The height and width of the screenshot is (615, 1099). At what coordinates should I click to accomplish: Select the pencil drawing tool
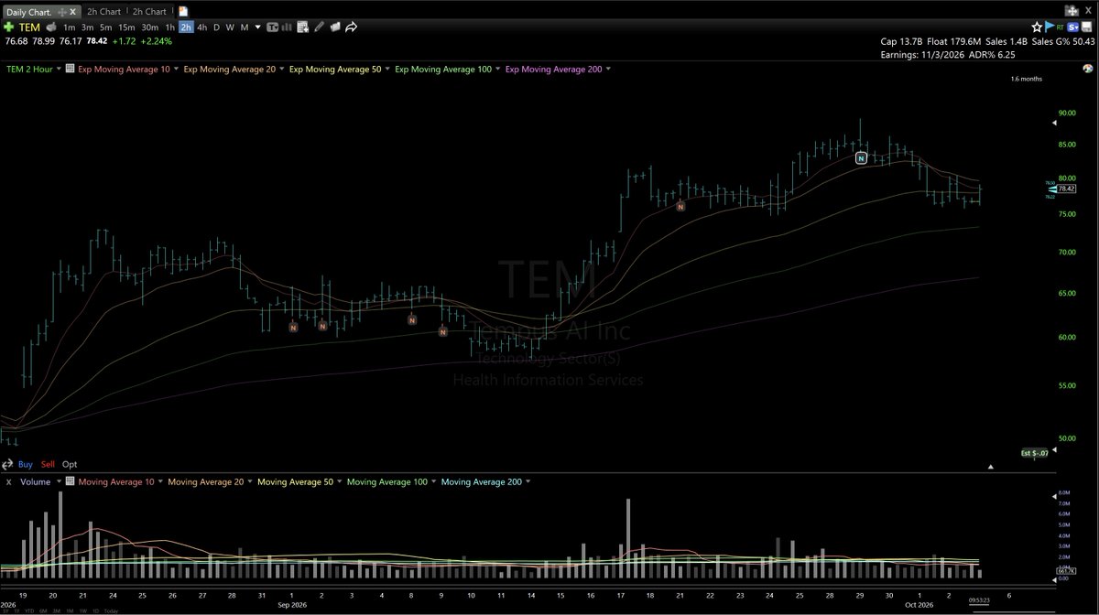(319, 27)
